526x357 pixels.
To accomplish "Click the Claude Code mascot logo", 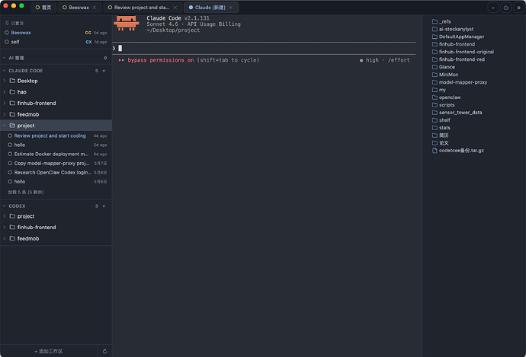I will pyautogui.click(x=127, y=23).
